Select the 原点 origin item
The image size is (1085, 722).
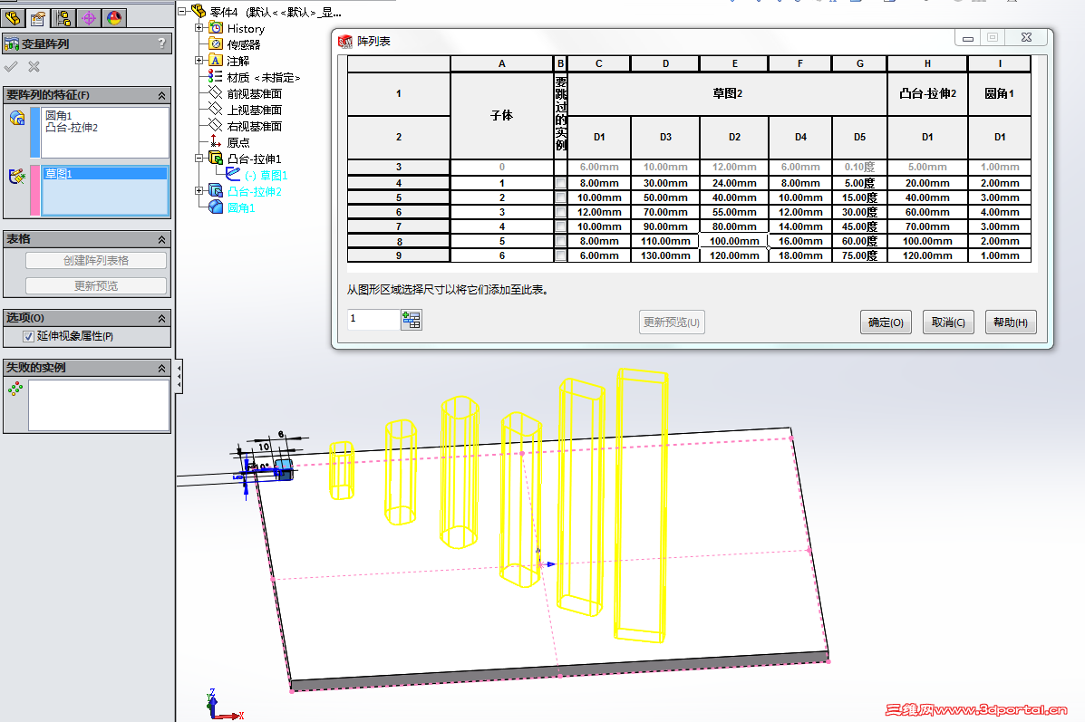tap(238, 142)
